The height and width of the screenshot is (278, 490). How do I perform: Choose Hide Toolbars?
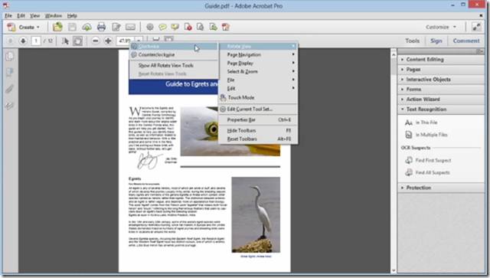click(x=258, y=130)
